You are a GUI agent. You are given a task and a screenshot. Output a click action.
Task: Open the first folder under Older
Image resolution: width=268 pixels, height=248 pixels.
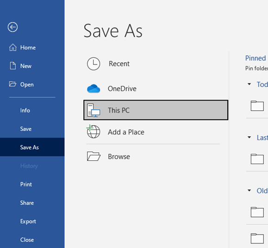pos(257,212)
